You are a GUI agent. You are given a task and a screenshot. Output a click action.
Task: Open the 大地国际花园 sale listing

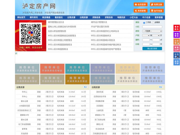tap(24, 106)
